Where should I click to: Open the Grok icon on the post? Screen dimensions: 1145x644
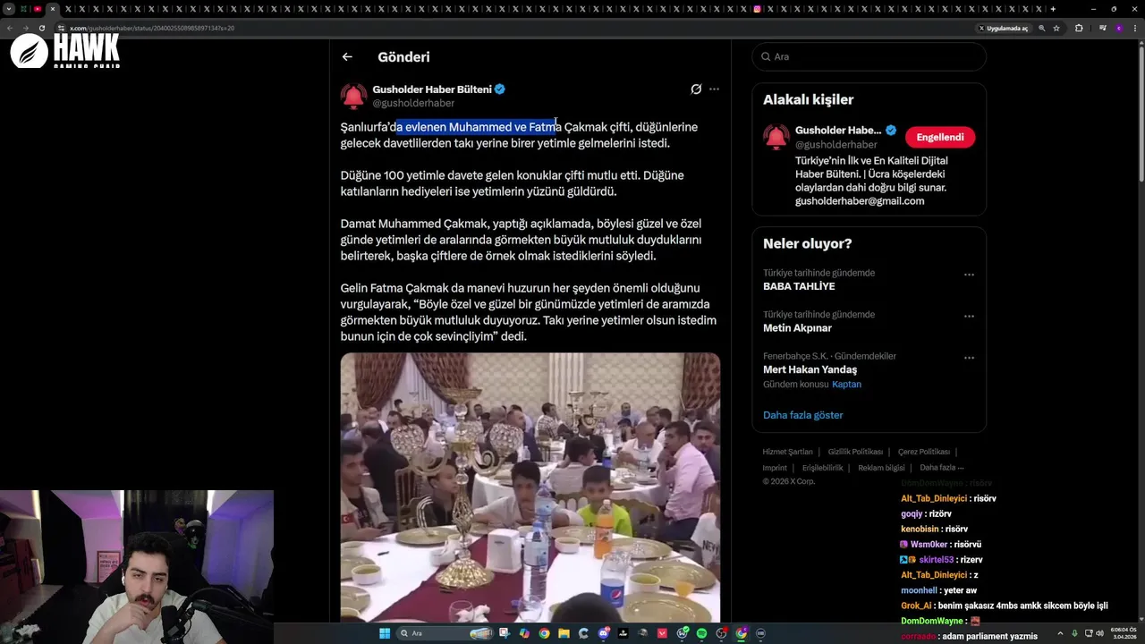click(x=696, y=89)
